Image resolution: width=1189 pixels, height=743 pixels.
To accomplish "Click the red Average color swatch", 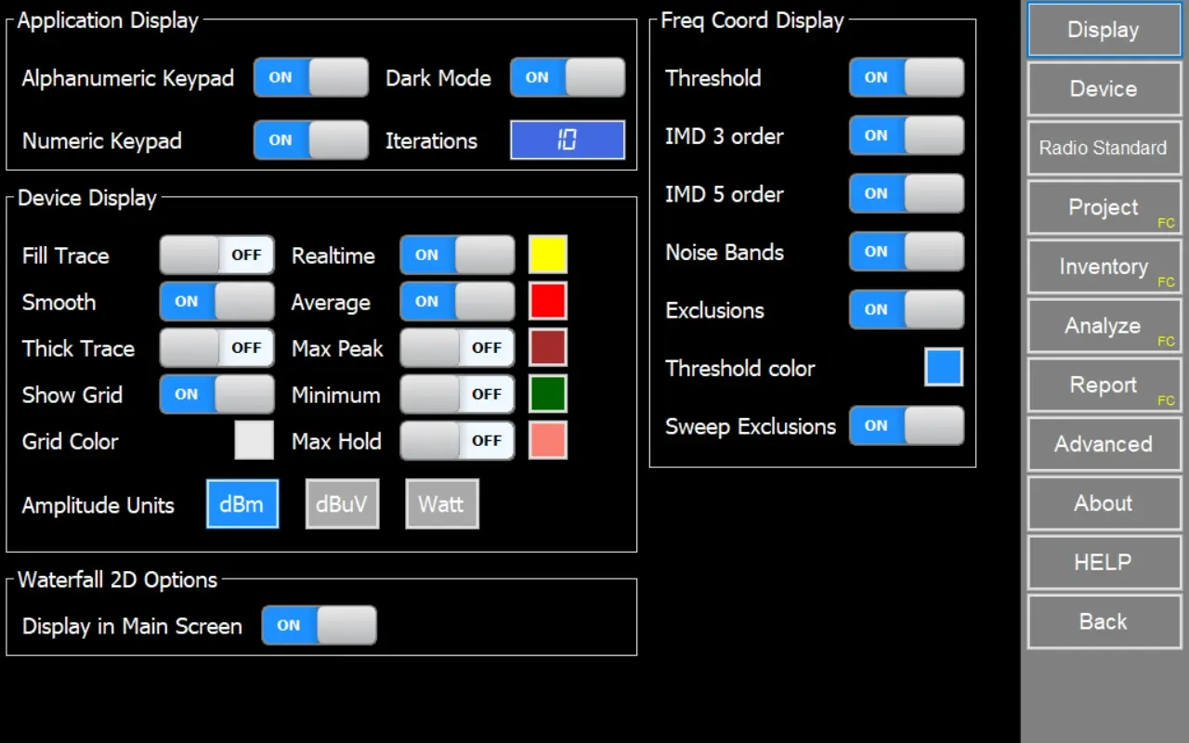I will (x=548, y=302).
